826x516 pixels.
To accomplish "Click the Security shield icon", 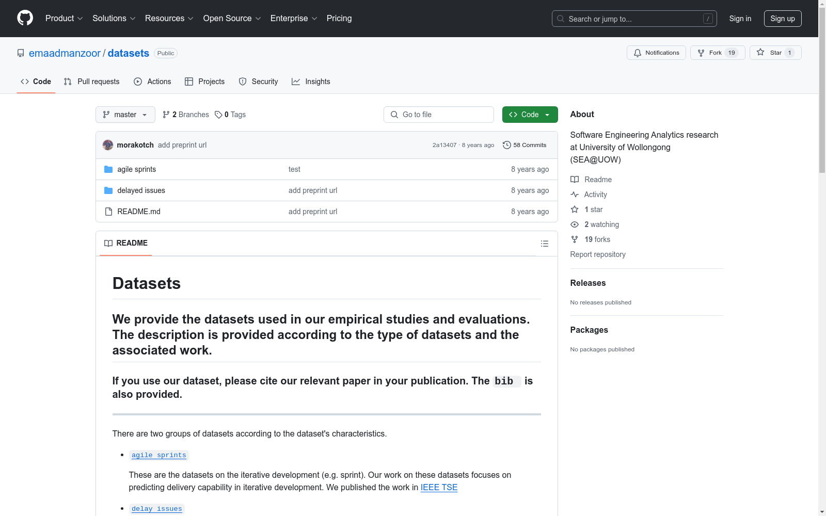I will (x=243, y=82).
